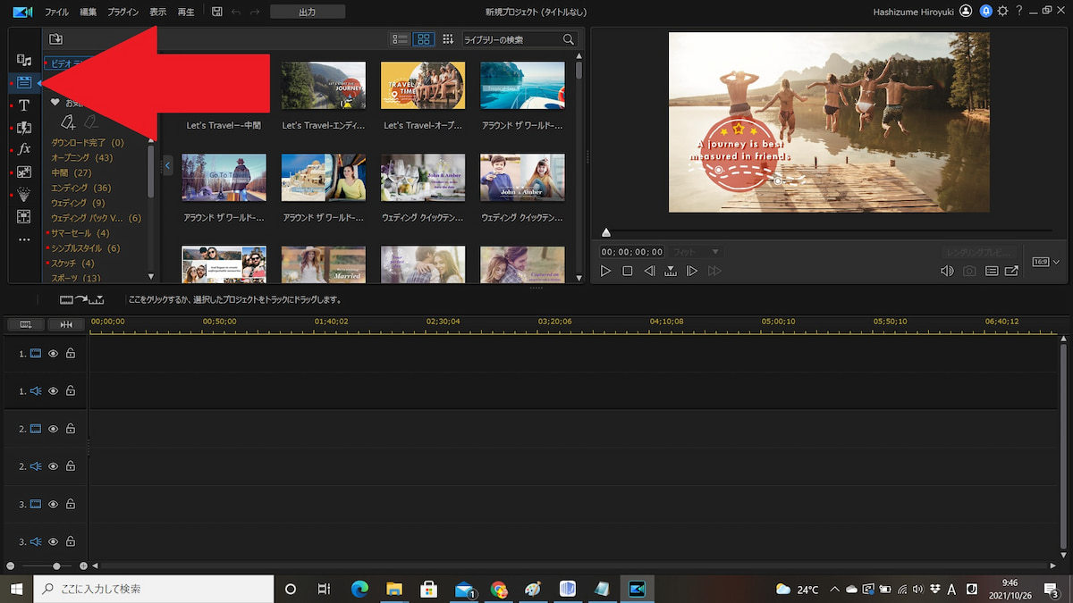The width and height of the screenshot is (1073, 603).
Task: Open the Transition Room lightning icon
Action: pos(24,128)
